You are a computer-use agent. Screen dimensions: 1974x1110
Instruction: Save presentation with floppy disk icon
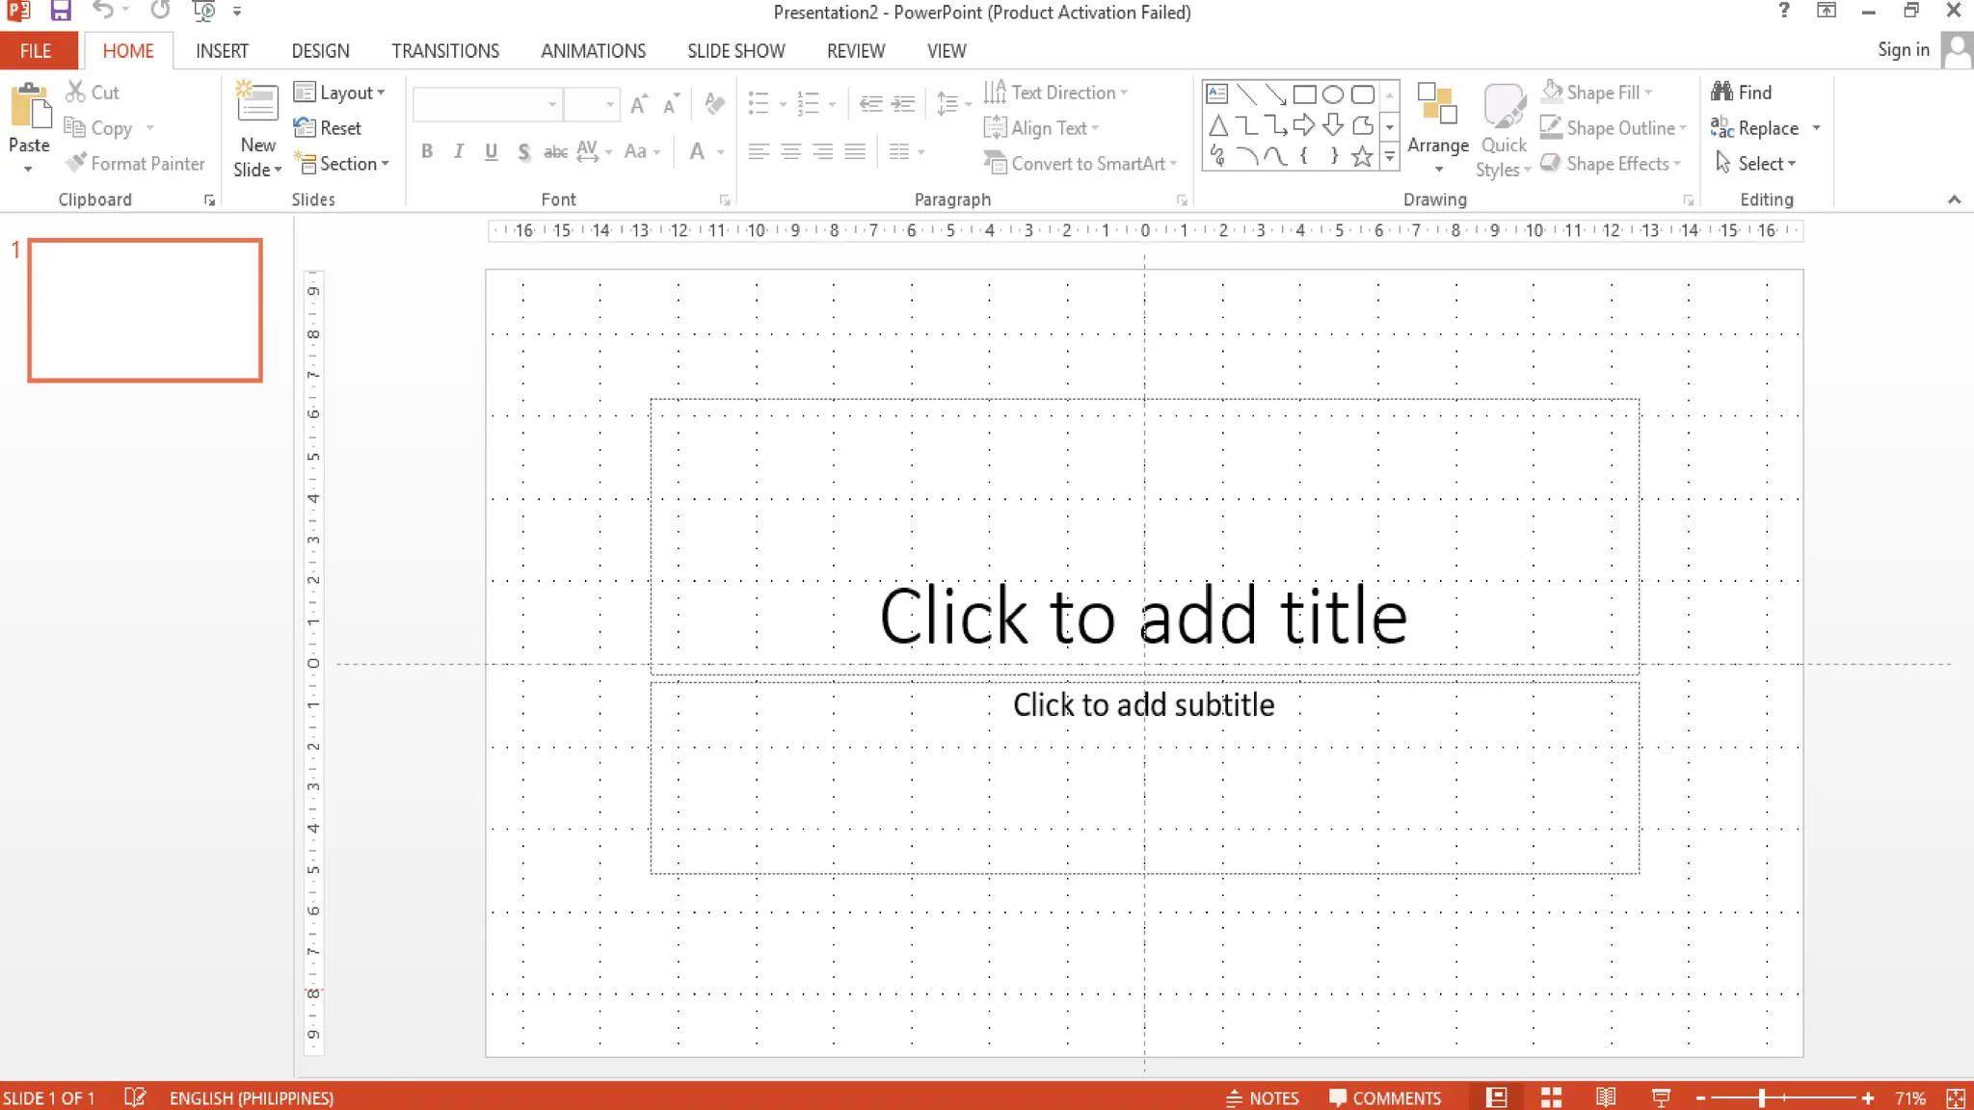pos(61,12)
